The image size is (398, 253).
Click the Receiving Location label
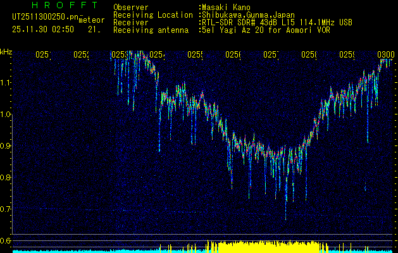(x=153, y=15)
